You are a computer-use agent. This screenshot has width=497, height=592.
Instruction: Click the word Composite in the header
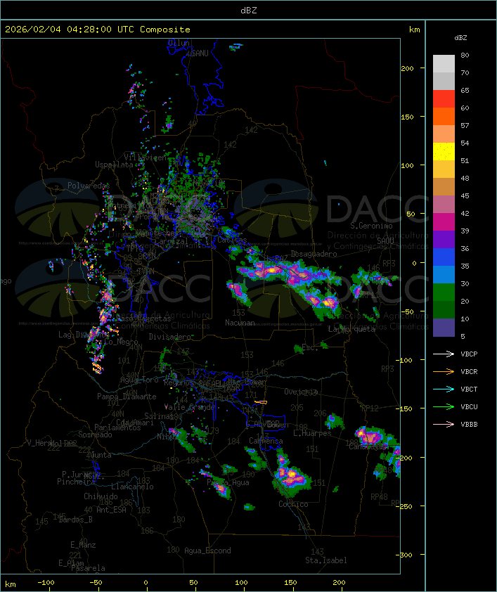165,30
